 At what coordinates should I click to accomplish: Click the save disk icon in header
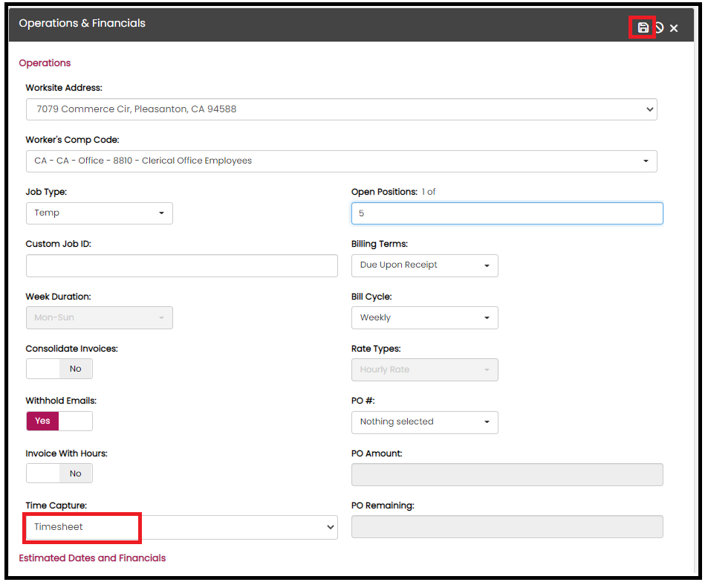click(643, 28)
